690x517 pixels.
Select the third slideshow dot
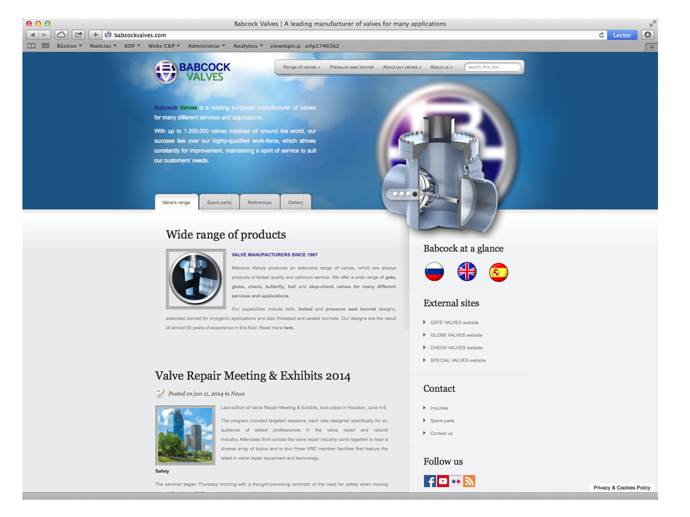click(409, 194)
